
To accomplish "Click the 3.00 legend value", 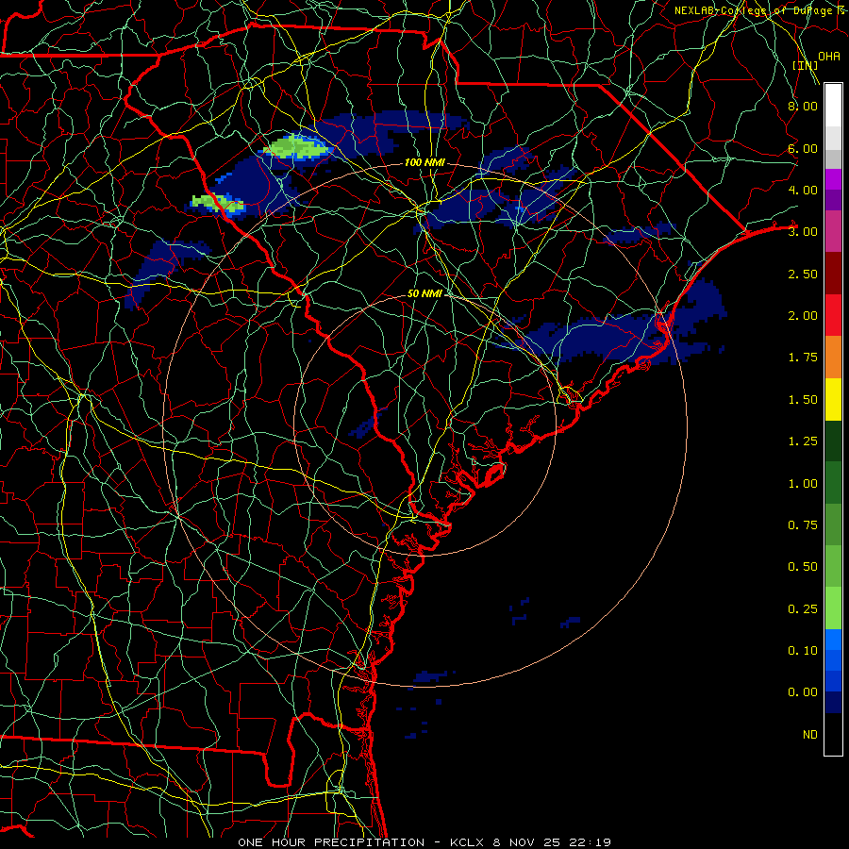I will [803, 232].
